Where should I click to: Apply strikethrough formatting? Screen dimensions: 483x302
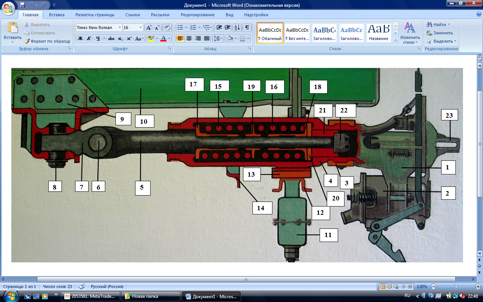point(111,39)
